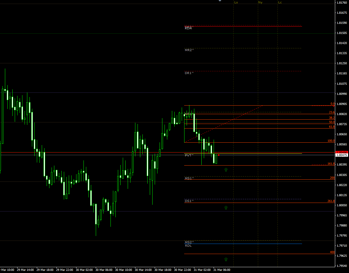Click the DS1^ label text
The image size is (349, 273).
pos(188,201)
